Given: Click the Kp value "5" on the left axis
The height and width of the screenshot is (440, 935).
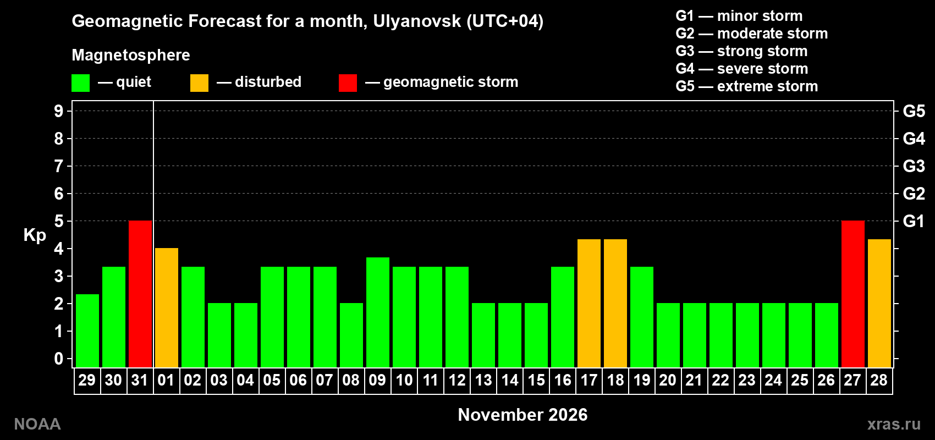Looking at the screenshot, I should point(59,221).
